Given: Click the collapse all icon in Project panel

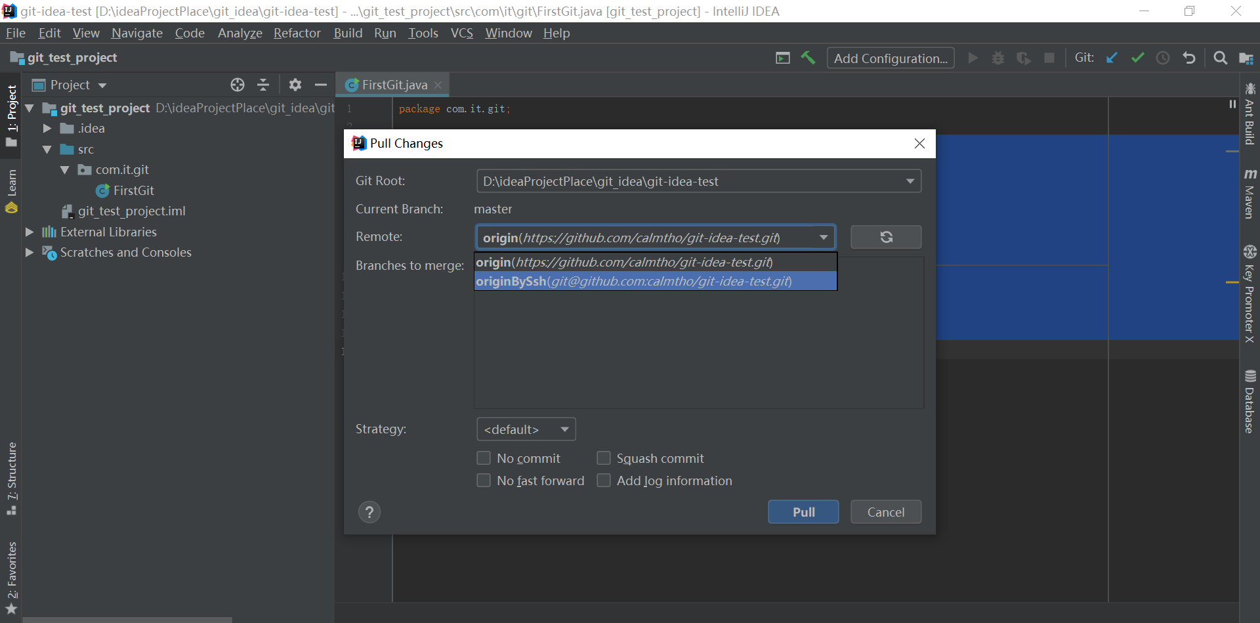Looking at the screenshot, I should click(263, 85).
